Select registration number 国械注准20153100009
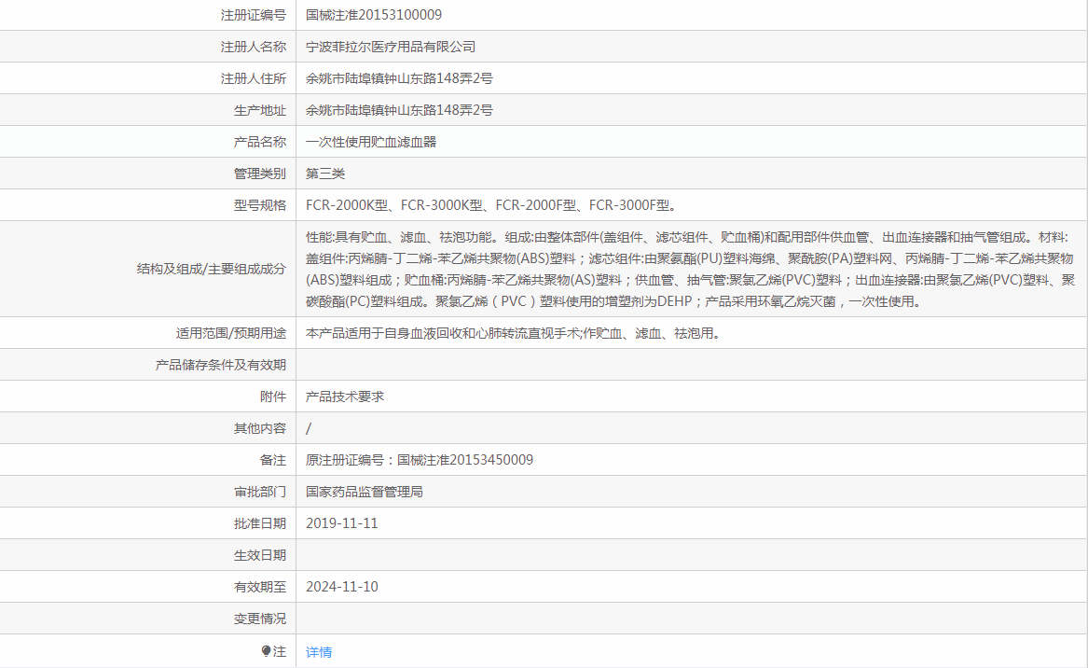This screenshot has width=1088, height=668. [x=373, y=15]
